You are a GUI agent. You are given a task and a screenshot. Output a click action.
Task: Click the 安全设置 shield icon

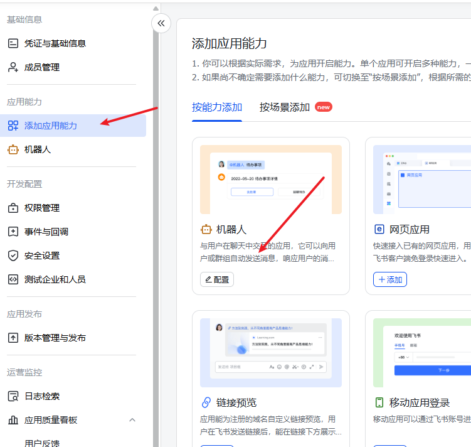pyautogui.click(x=13, y=256)
